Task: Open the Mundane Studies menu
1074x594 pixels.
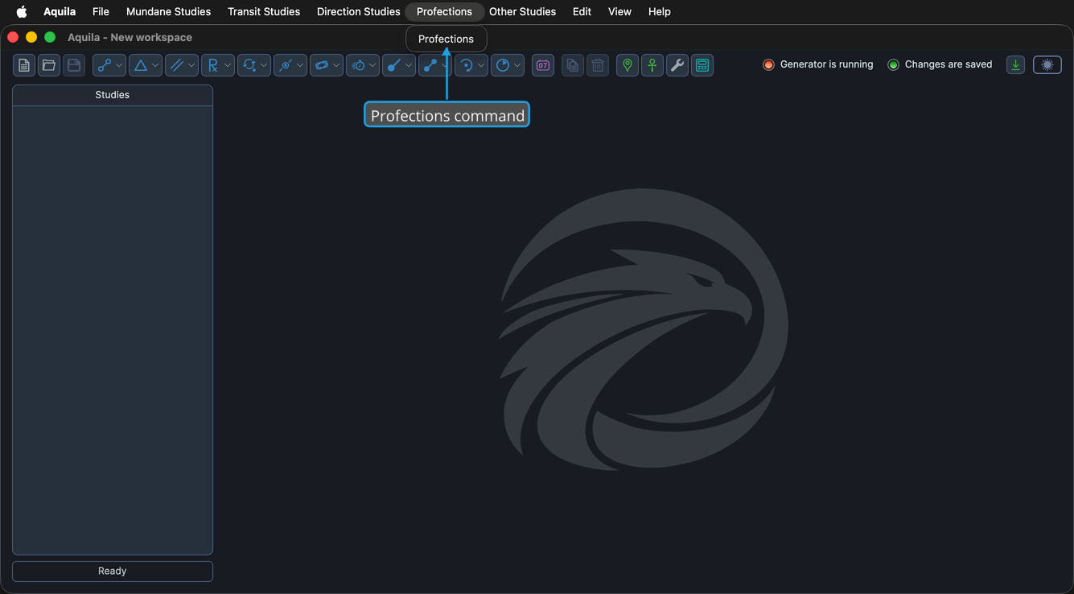Action: 169,12
